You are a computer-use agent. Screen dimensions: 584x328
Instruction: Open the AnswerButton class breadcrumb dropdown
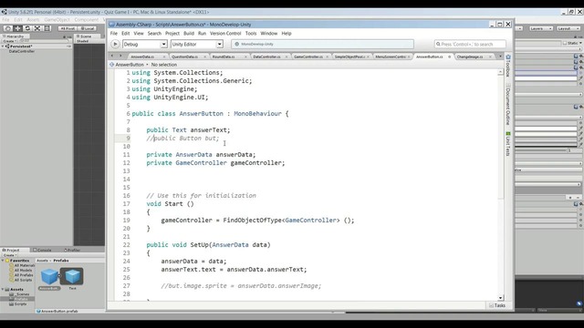click(x=130, y=65)
